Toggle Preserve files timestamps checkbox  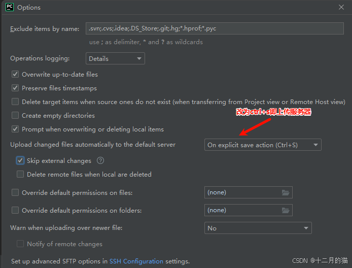pyautogui.click(x=15, y=88)
